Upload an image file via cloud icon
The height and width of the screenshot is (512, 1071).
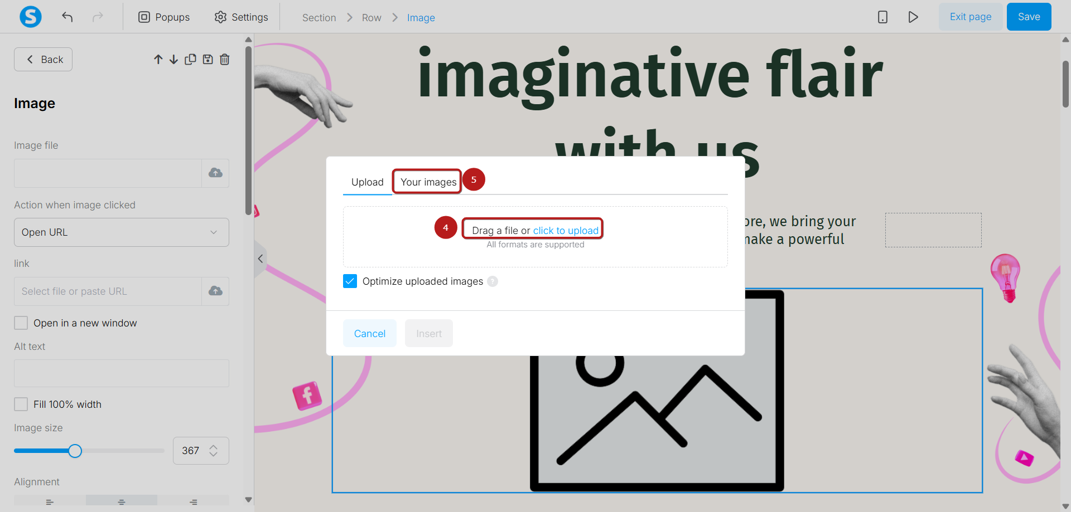(x=215, y=173)
